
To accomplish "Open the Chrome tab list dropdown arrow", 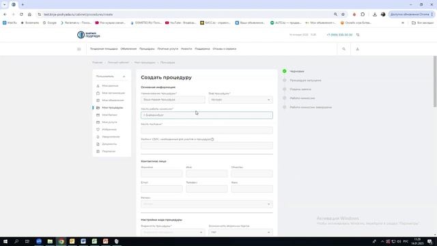I will (x=5, y=5).
